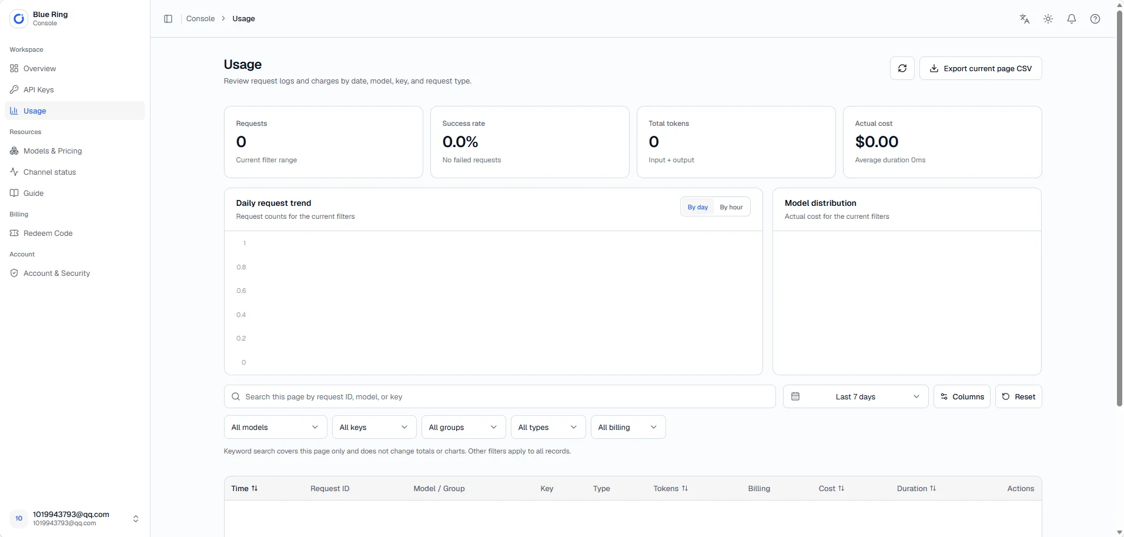Viewport: 1124px width, 537px height.
Task: Click the page vertical scrollbar
Action: (1119, 209)
